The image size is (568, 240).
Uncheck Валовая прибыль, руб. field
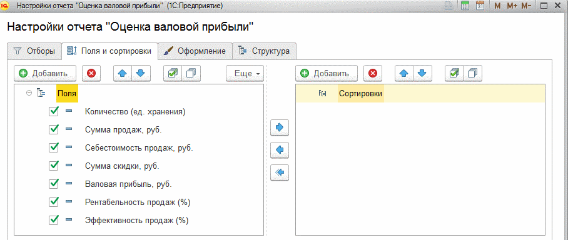(x=54, y=184)
